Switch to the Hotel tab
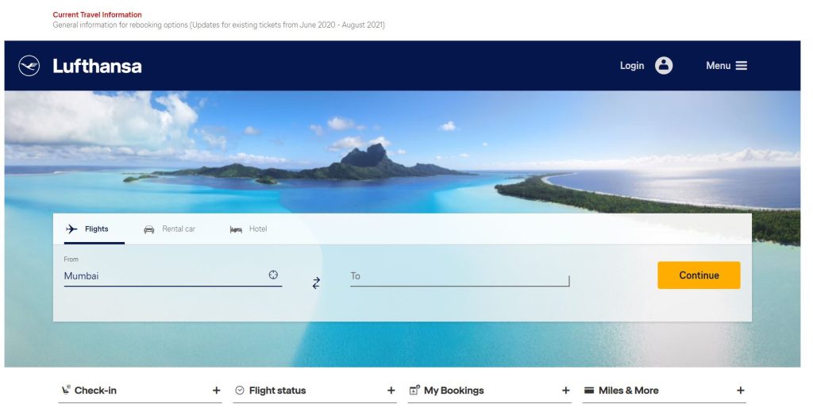813x408 pixels. click(249, 229)
